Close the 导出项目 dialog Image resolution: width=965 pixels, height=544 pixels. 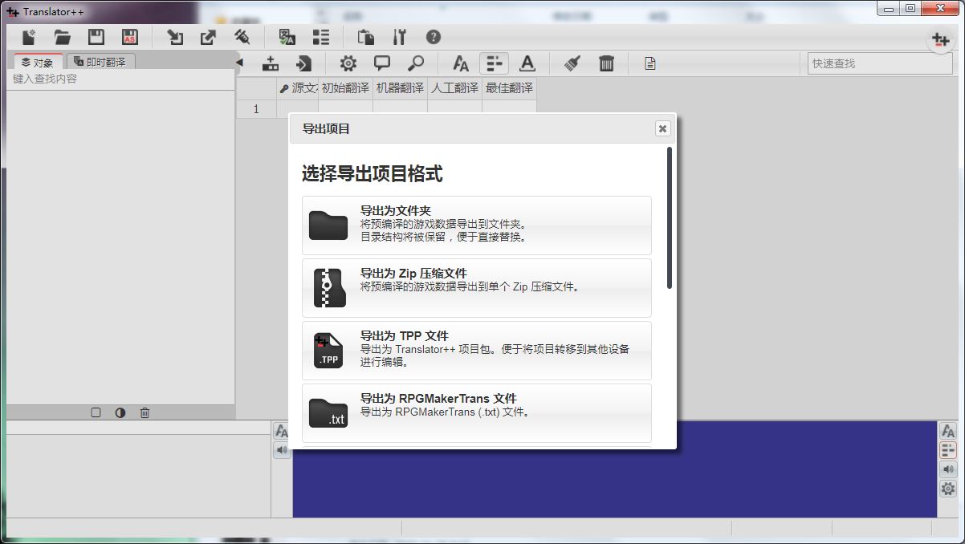point(662,128)
